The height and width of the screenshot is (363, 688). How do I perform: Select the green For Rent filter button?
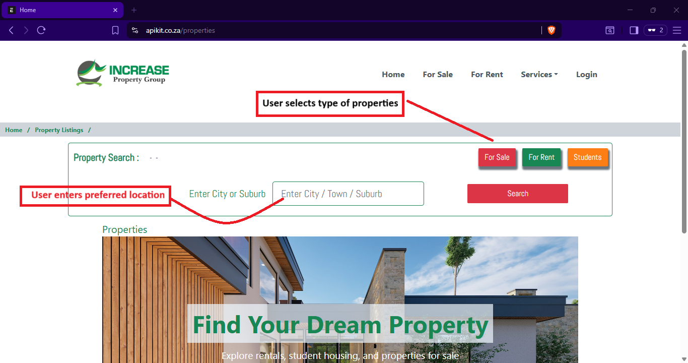point(541,157)
